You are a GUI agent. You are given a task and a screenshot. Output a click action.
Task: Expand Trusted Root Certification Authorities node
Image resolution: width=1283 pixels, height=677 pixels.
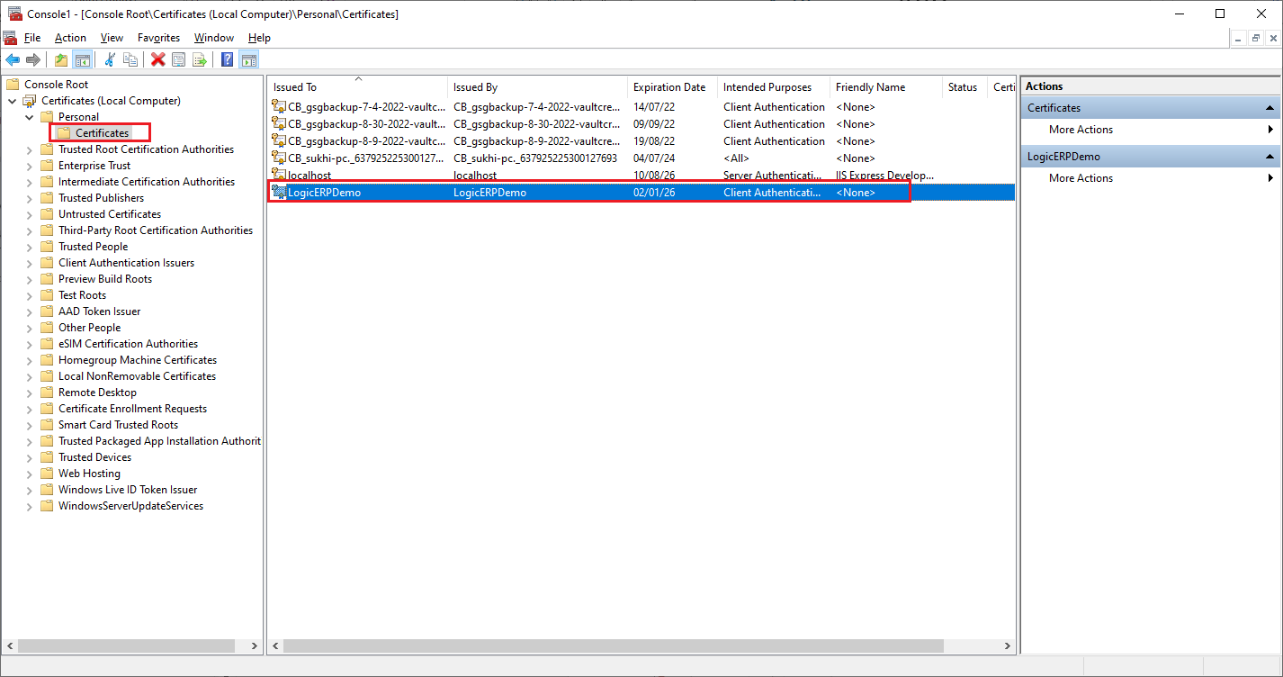tap(29, 149)
